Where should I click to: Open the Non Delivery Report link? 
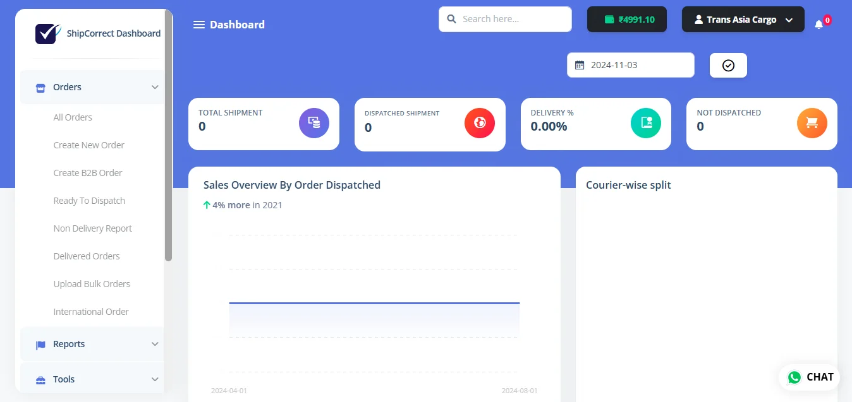point(92,228)
